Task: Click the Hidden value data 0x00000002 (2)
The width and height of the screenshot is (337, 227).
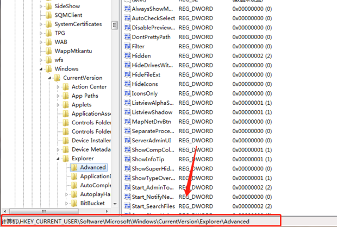Action: (252, 56)
